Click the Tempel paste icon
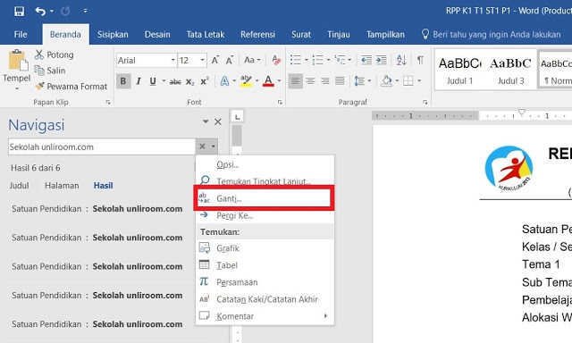This screenshot has width=572, height=343. (17, 60)
